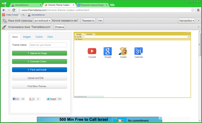Click the Creator palette icon in preview
The width and height of the screenshot is (202, 123).
[x=123, y=51]
